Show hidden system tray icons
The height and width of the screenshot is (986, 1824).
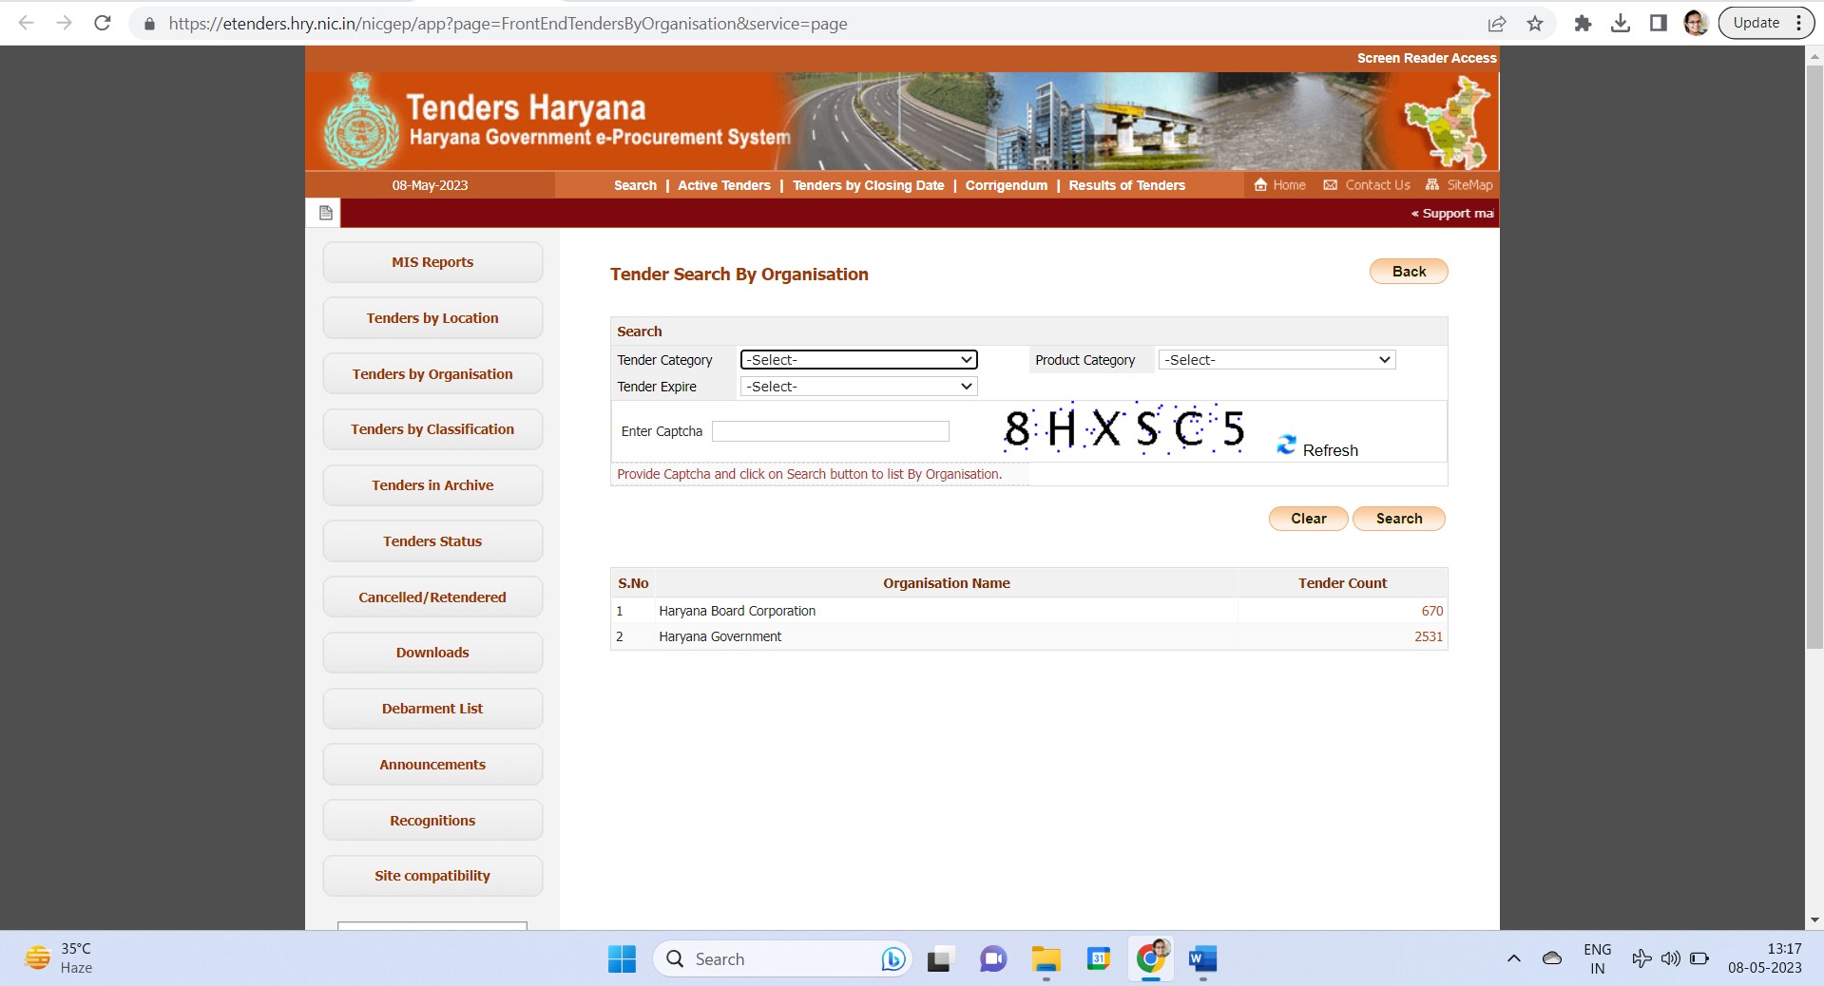[x=1513, y=958]
